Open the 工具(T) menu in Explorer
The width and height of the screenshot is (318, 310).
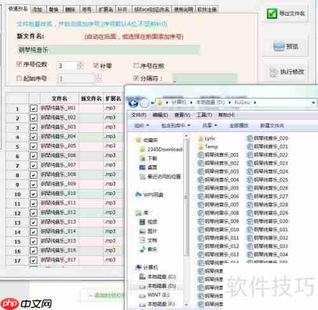[x=204, y=115]
